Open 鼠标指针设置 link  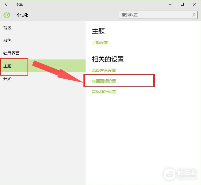[x=104, y=92]
